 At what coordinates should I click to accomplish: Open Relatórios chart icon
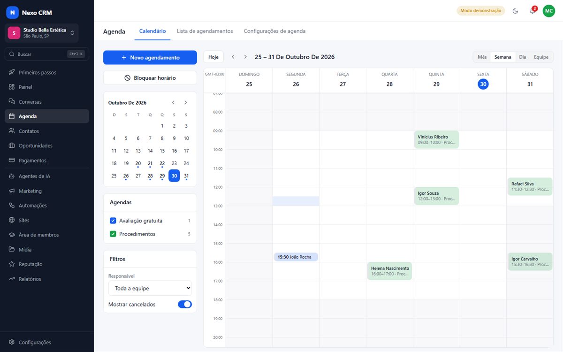coord(12,279)
